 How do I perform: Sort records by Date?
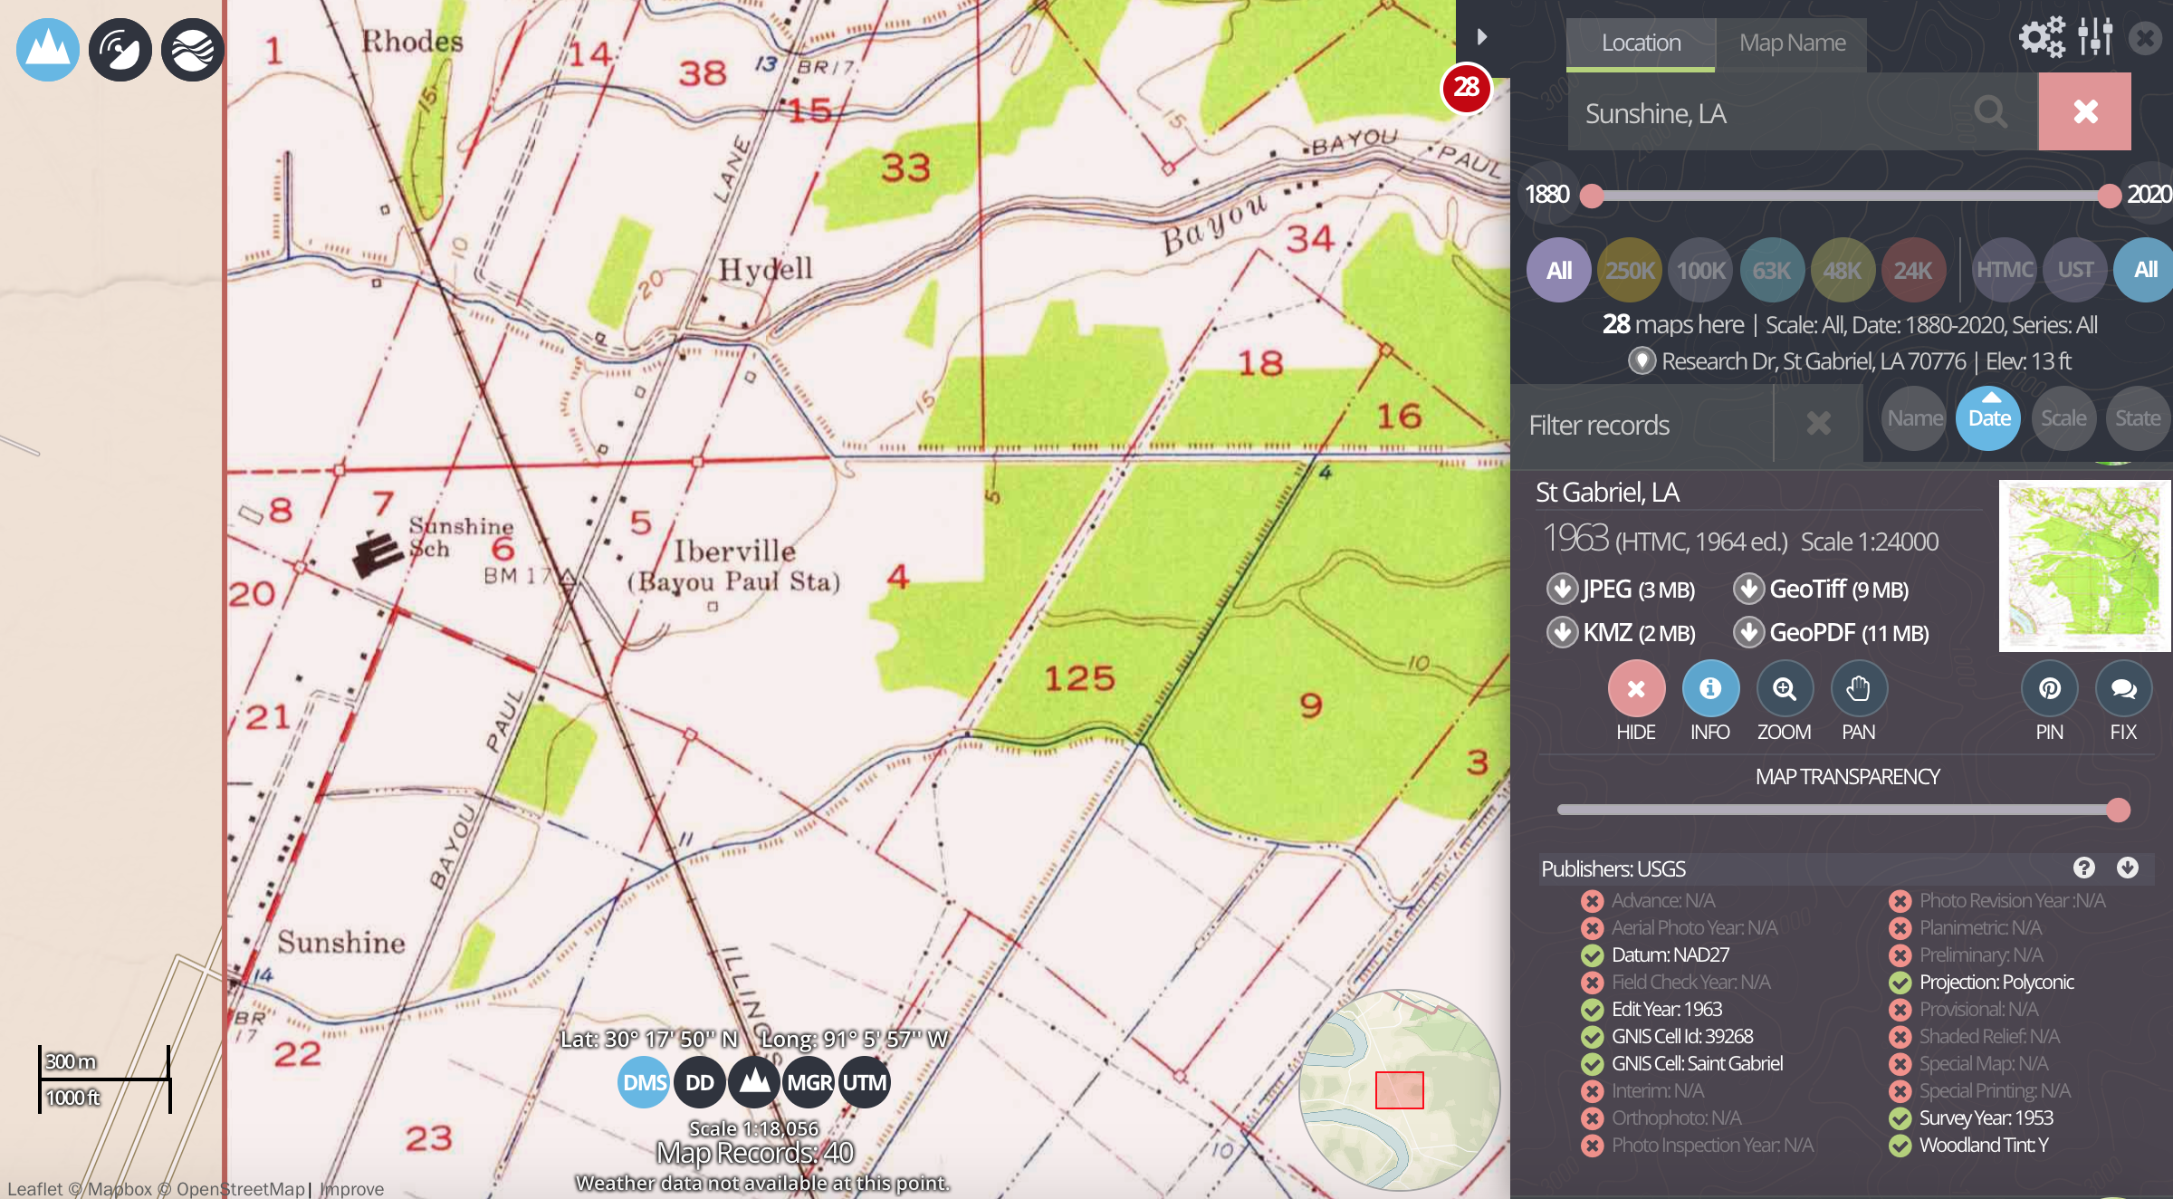tap(1988, 418)
